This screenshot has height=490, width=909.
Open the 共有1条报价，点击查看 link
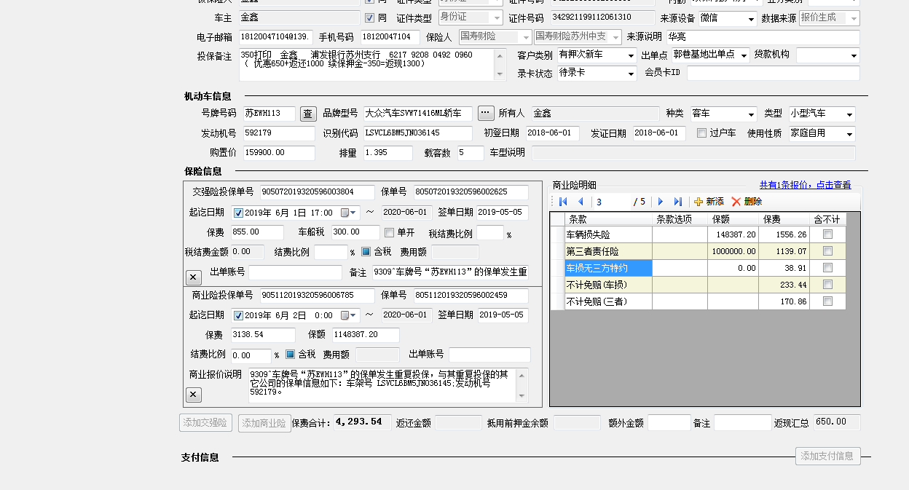(x=805, y=185)
